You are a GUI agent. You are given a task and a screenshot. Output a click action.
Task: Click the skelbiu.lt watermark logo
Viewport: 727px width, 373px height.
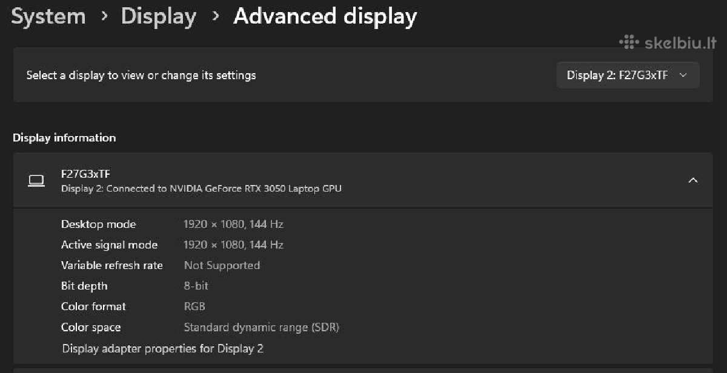pos(668,42)
